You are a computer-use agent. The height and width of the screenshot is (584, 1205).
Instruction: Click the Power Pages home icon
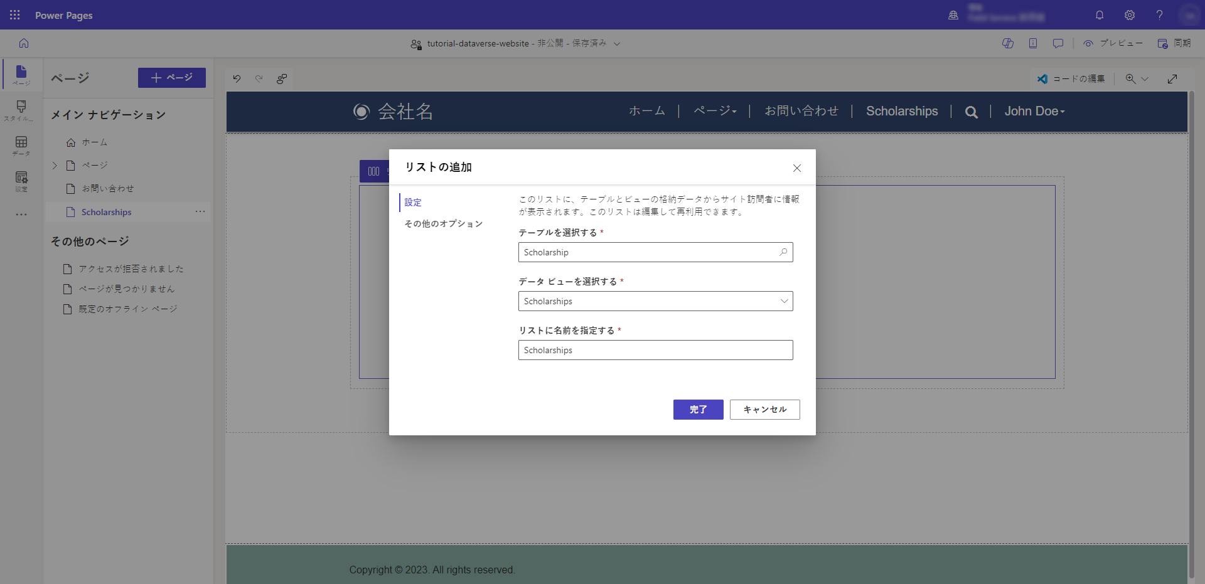point(23,43)
